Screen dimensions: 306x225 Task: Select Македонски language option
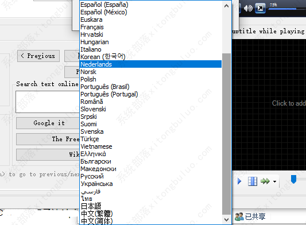click(x=150, y=169)
